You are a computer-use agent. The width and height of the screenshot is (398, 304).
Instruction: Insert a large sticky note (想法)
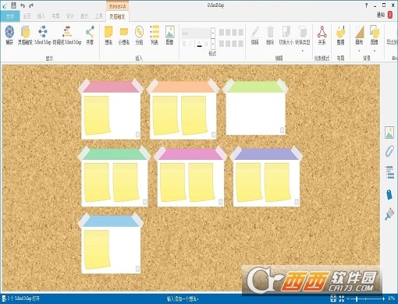[x=108, y=32]
